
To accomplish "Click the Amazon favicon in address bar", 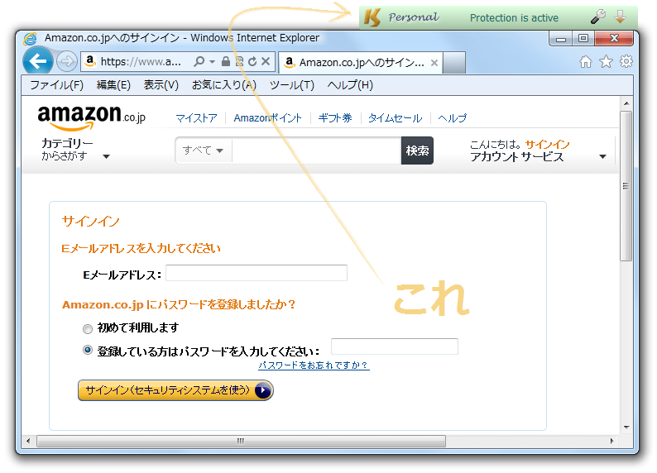I will tap(90, 61).
